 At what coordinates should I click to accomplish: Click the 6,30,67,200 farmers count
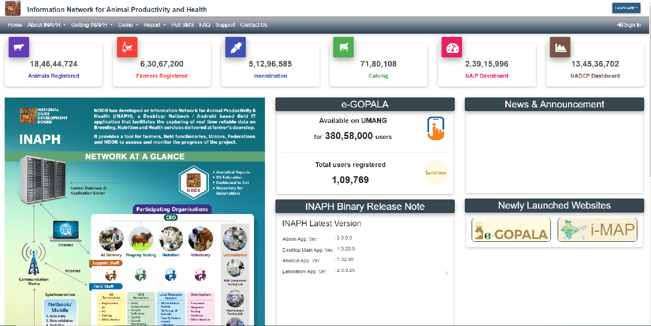(162, 64)
